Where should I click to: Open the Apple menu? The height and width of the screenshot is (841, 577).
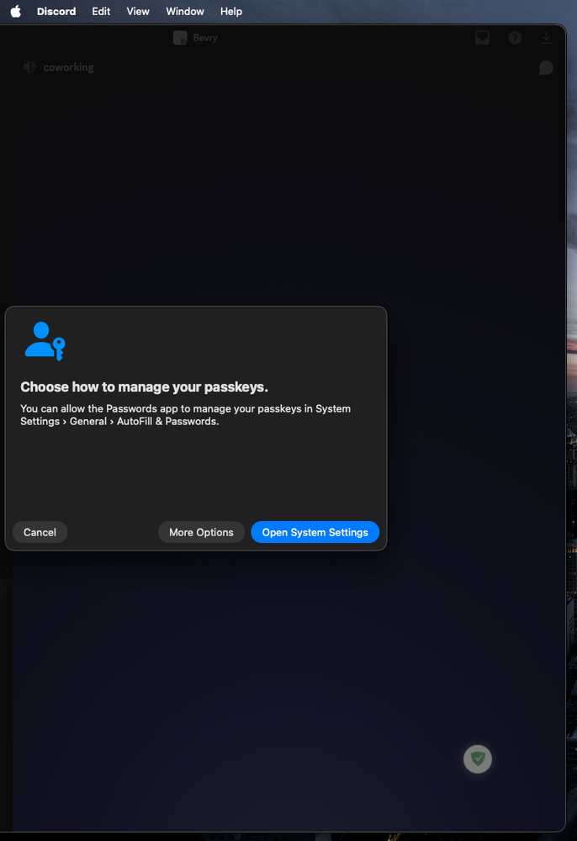pos(15,11)
